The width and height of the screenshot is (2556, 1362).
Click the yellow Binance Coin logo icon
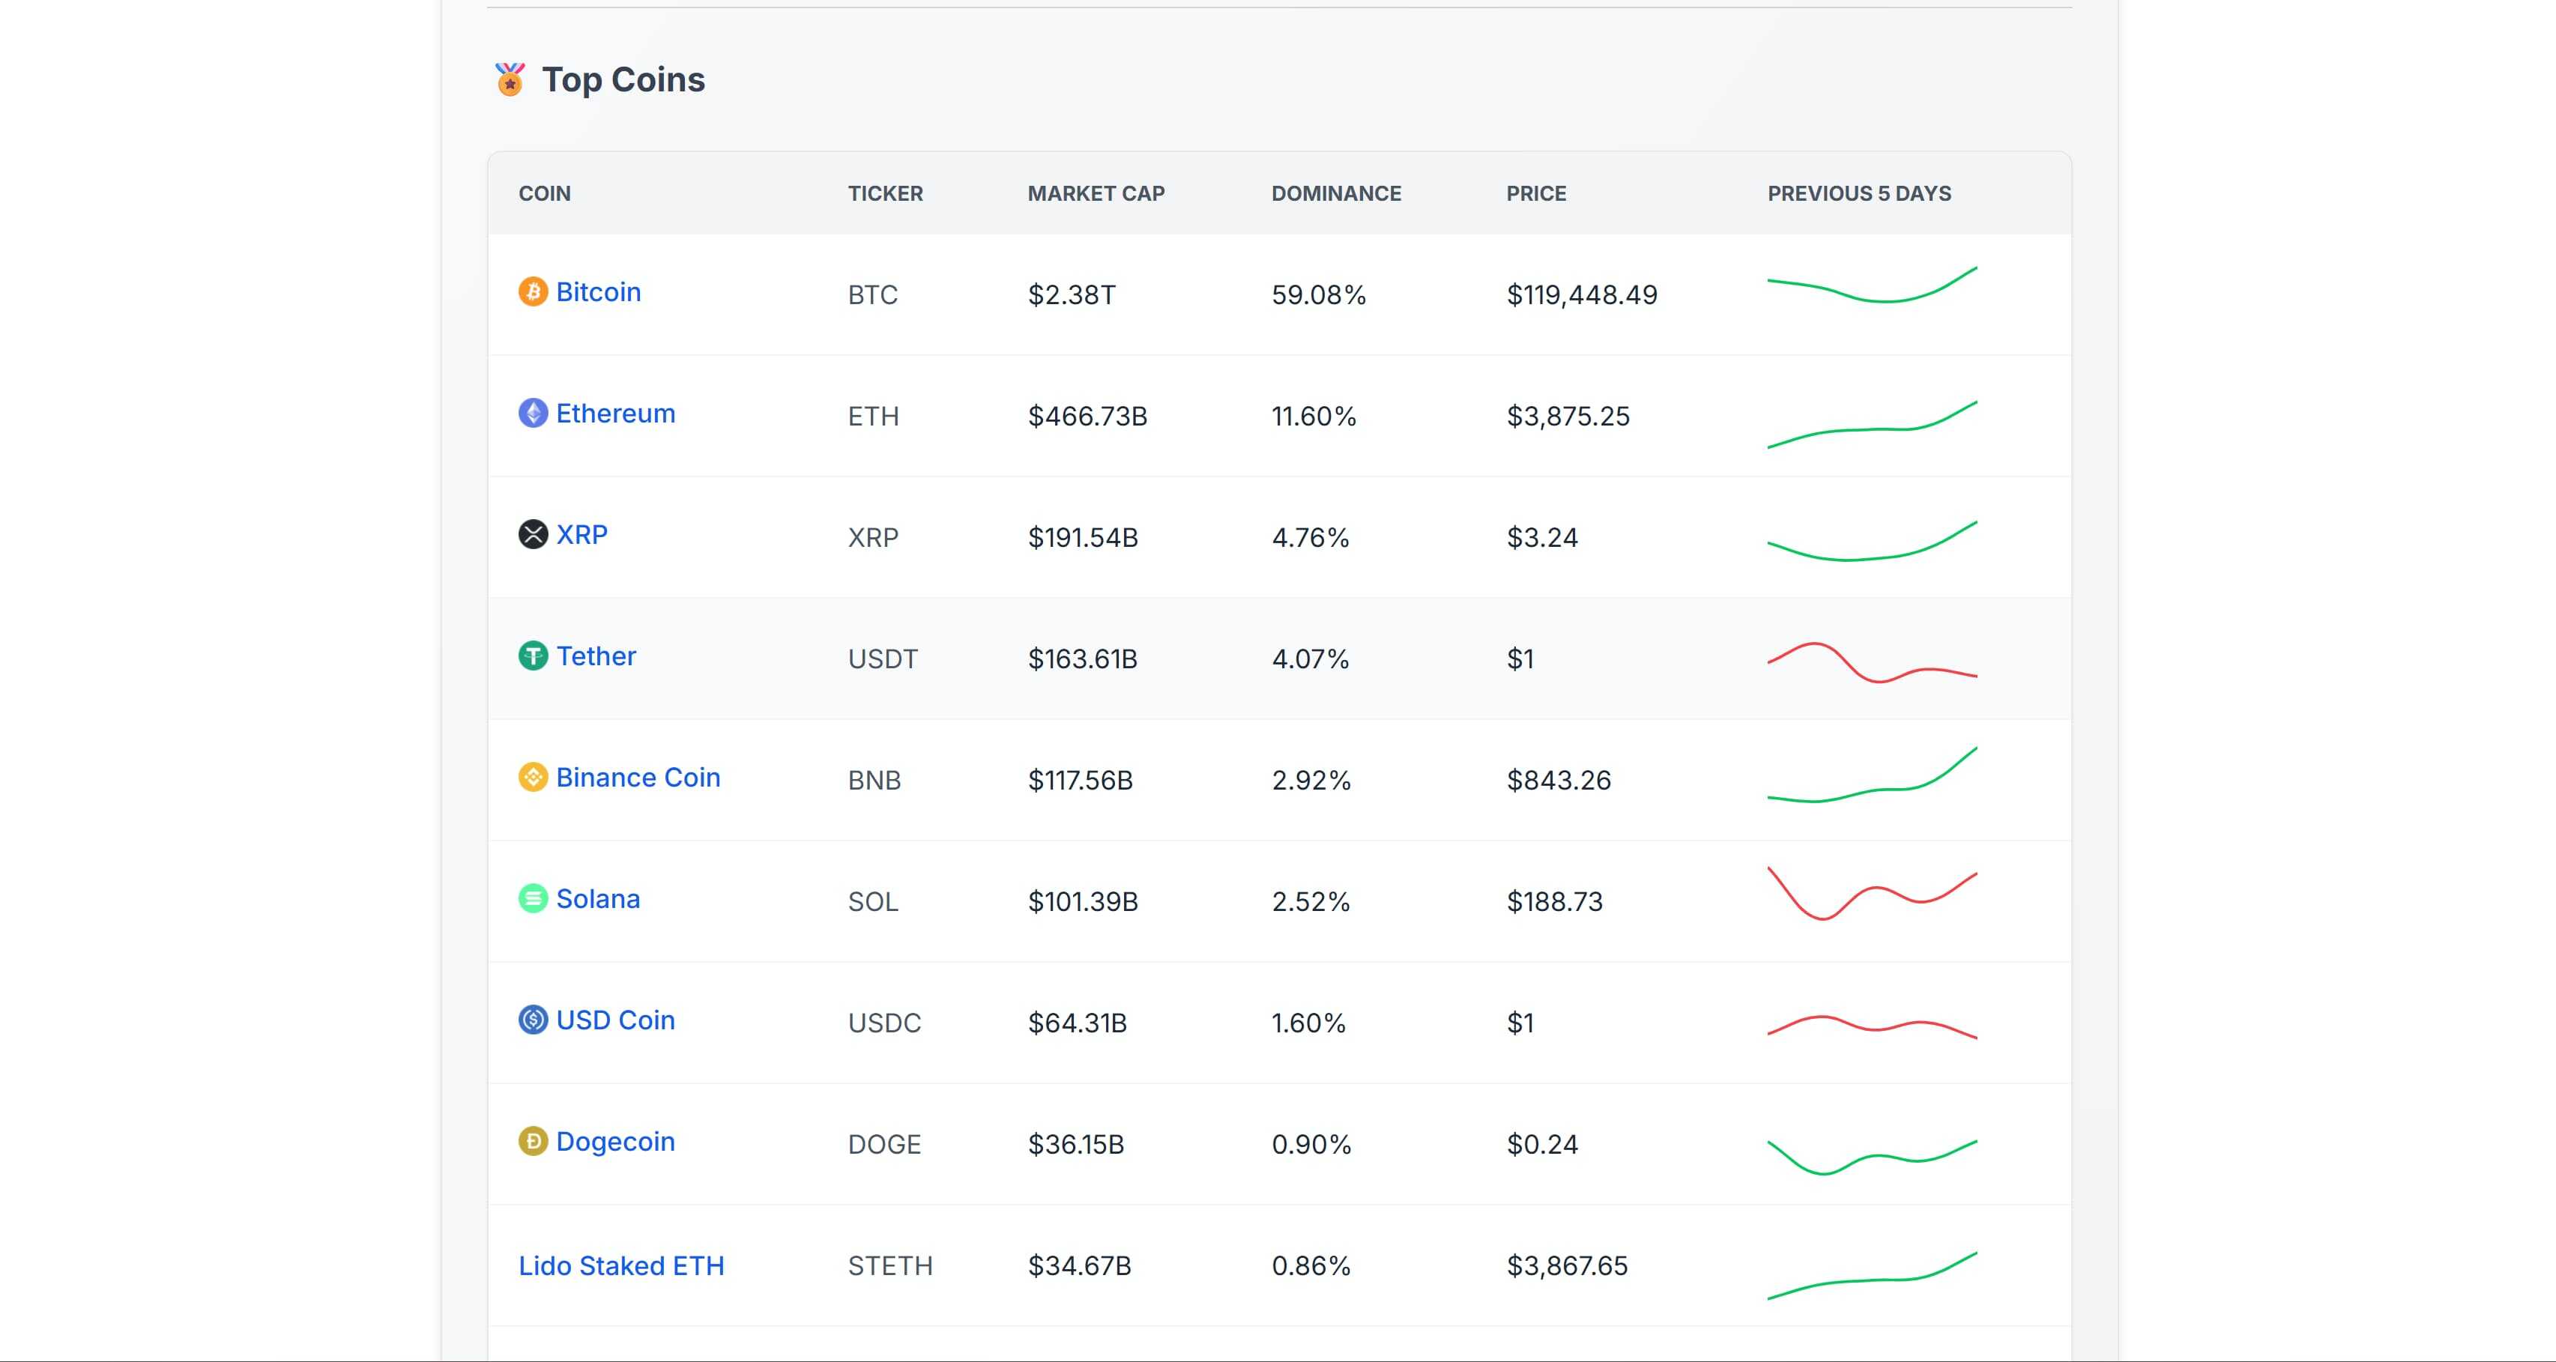(x=533, y=777)
